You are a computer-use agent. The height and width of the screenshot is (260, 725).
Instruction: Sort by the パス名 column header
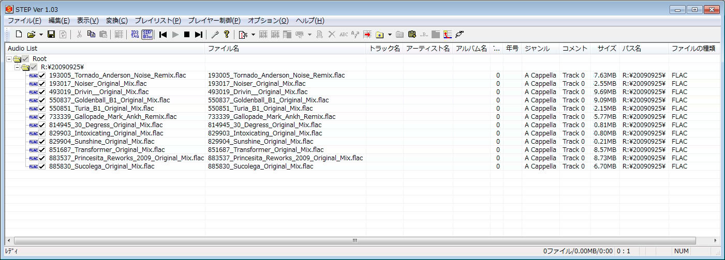point(644,49)
